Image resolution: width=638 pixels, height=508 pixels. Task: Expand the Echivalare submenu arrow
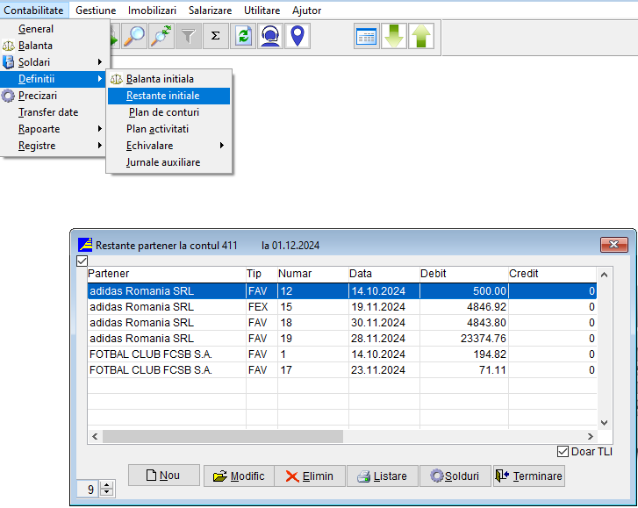pos(222,146)
